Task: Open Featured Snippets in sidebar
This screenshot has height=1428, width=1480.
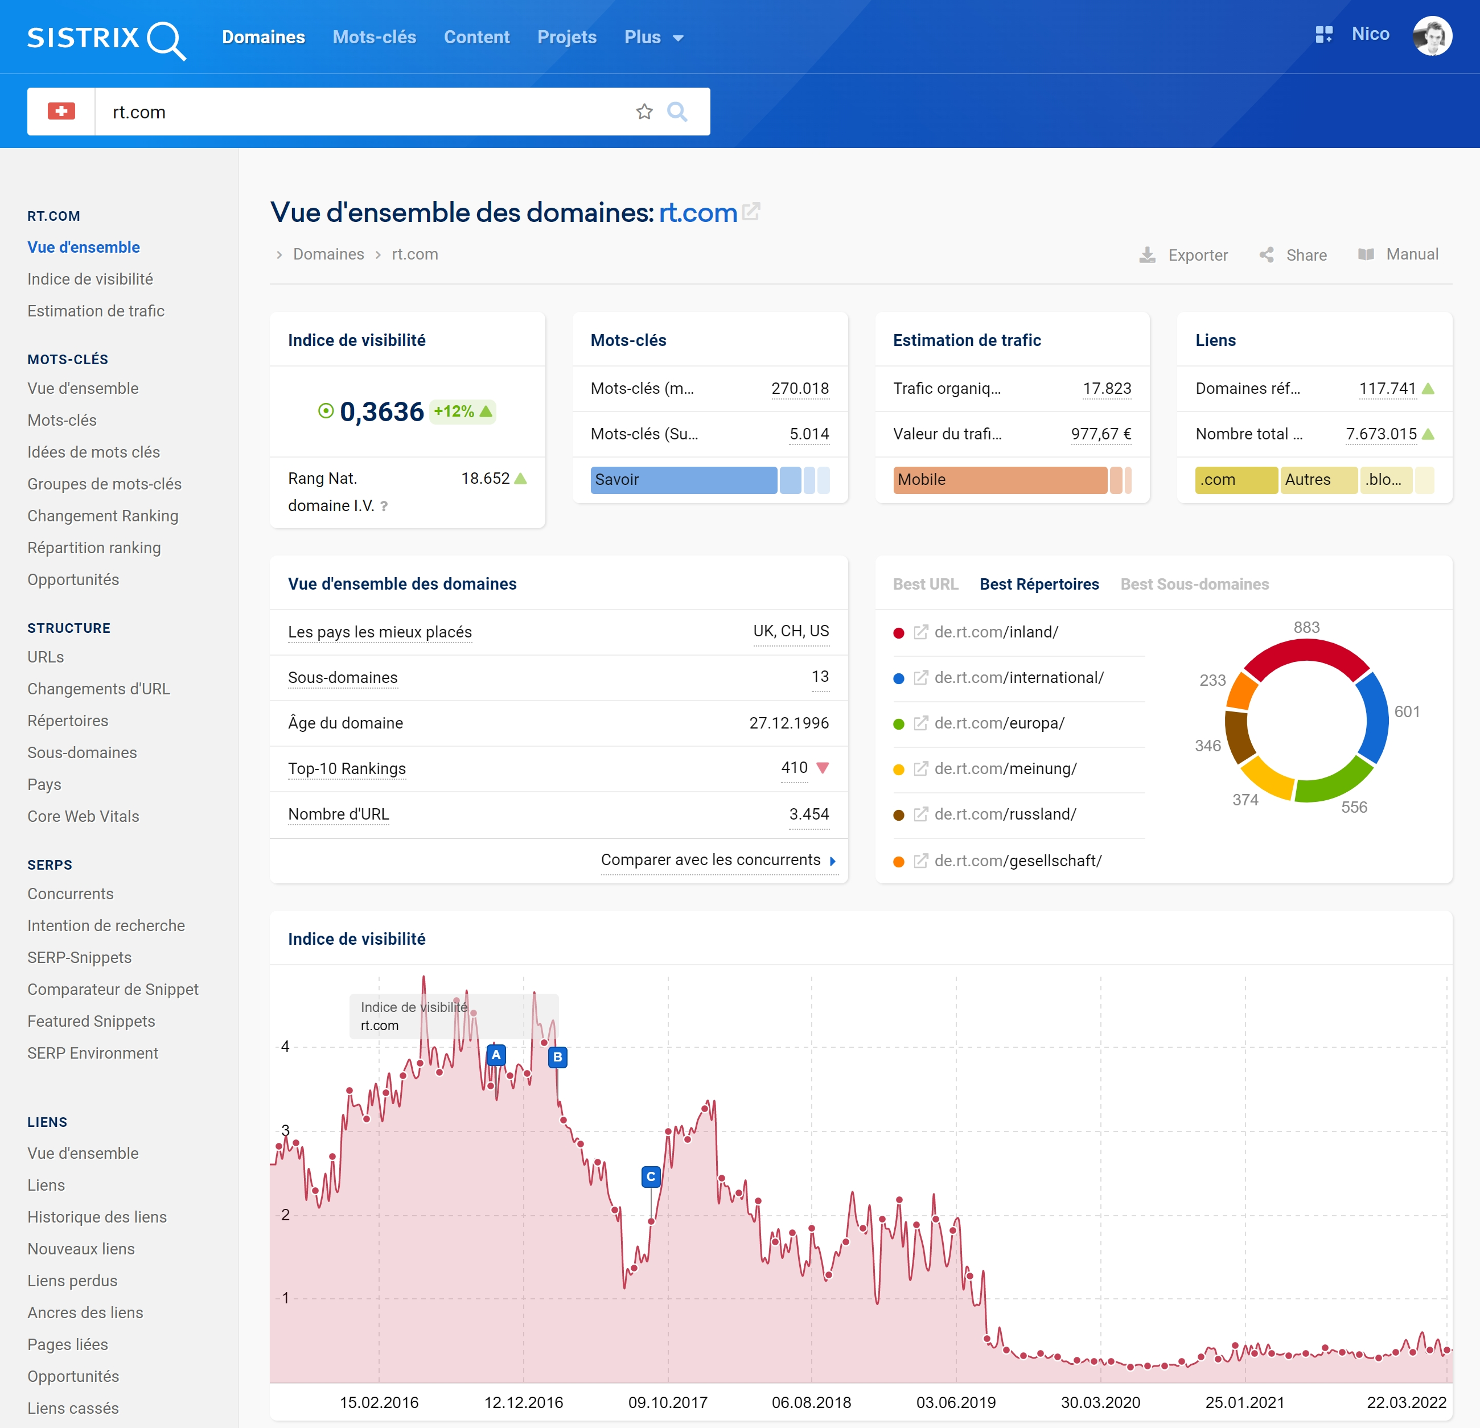Action: point(92,1021)
